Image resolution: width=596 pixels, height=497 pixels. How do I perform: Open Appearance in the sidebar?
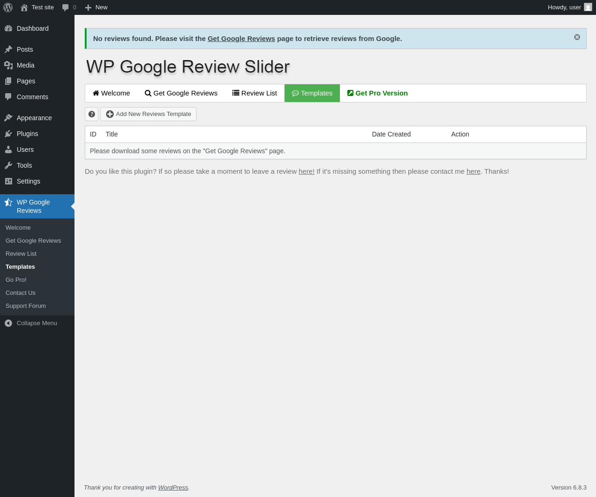pyautogui.click(x=34, y=118)
